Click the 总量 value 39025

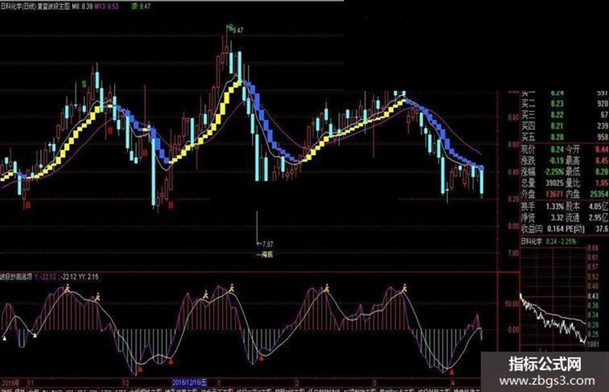coord(554,183)
